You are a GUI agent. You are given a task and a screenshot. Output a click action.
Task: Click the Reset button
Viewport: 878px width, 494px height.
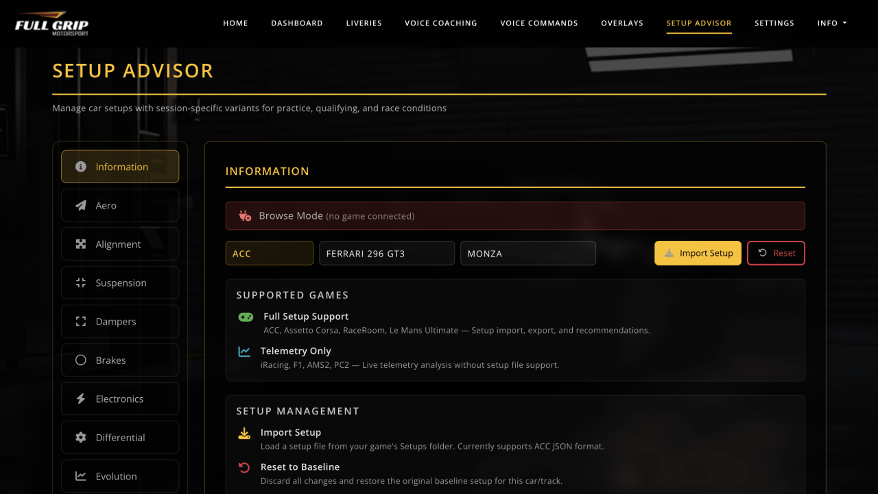(x=776, y=252)
